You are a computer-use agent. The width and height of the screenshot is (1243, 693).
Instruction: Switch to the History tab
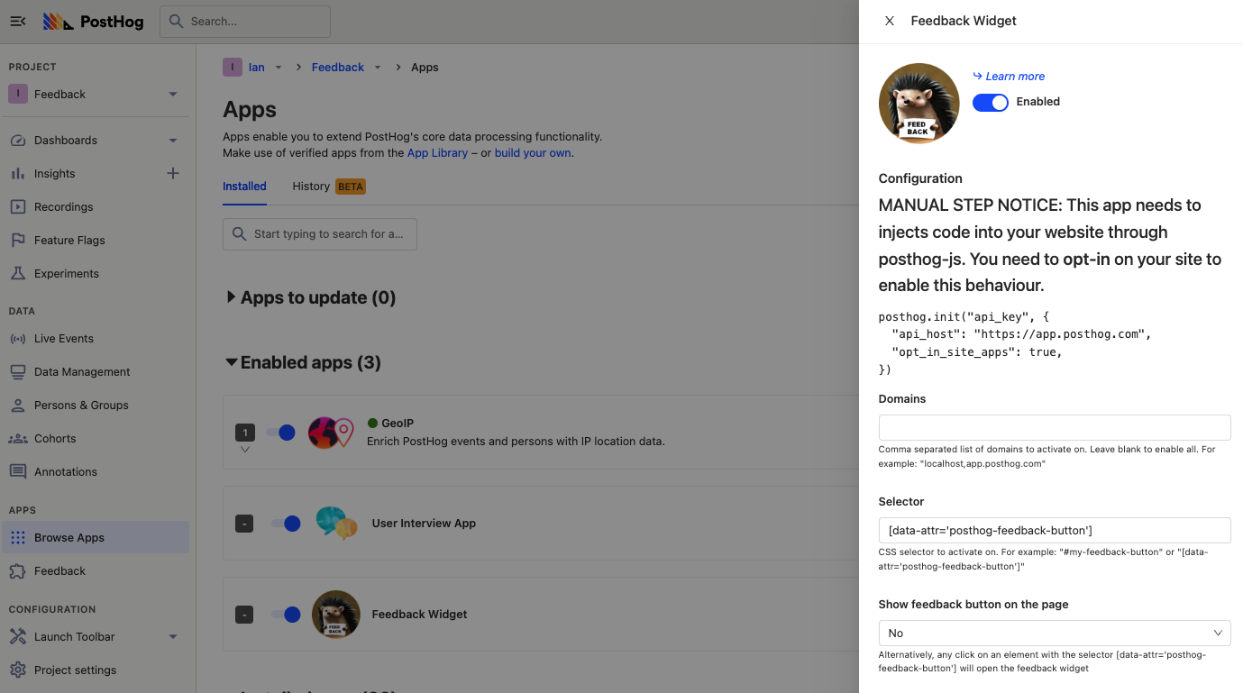click(x=311, y=187)
